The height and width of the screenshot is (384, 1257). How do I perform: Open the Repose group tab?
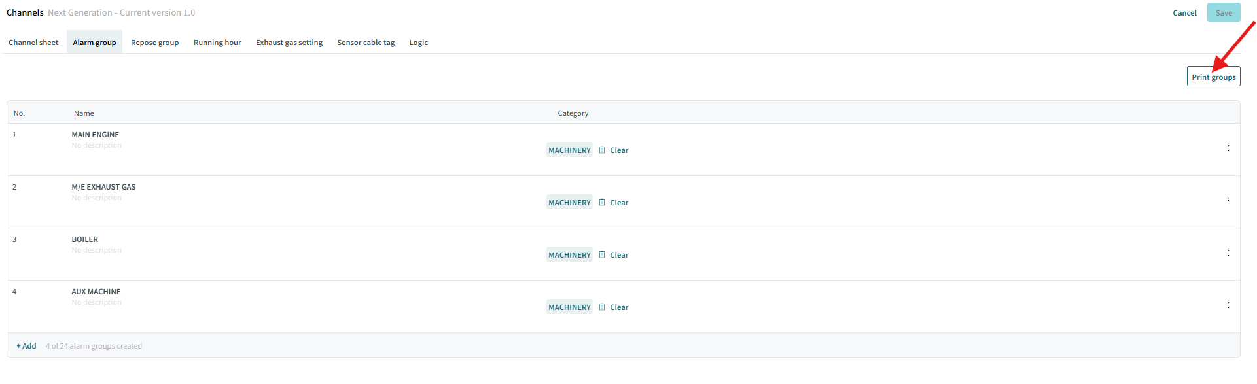(154, 43)
